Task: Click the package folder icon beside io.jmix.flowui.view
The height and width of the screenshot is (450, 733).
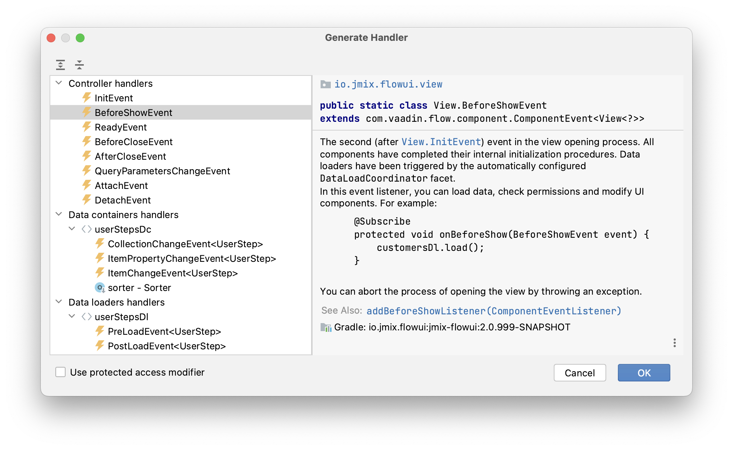Action: [325, 85]
